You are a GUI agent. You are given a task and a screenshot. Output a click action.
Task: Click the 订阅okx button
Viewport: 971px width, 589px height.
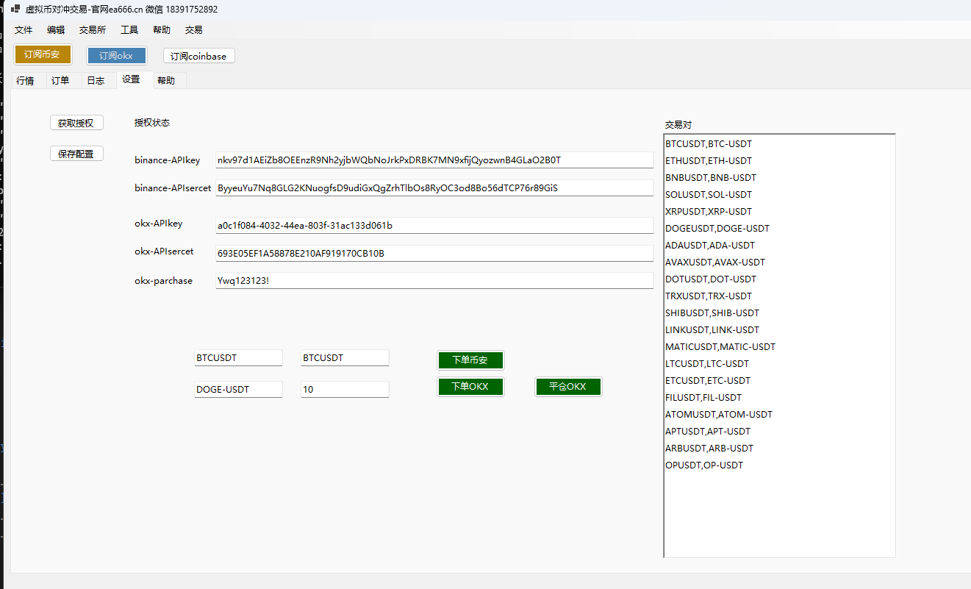(x=116, y=56)
